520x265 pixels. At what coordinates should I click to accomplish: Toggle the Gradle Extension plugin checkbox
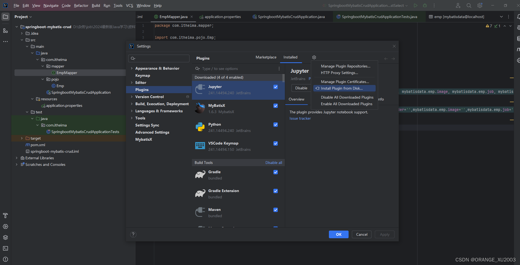[x=276, y=191]
